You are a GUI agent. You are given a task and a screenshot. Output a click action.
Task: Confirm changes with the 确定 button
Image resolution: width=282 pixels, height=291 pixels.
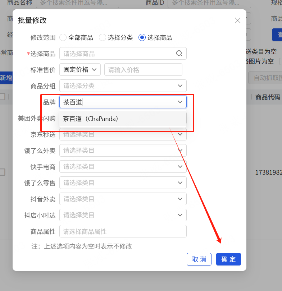click(x=228, y=259)
